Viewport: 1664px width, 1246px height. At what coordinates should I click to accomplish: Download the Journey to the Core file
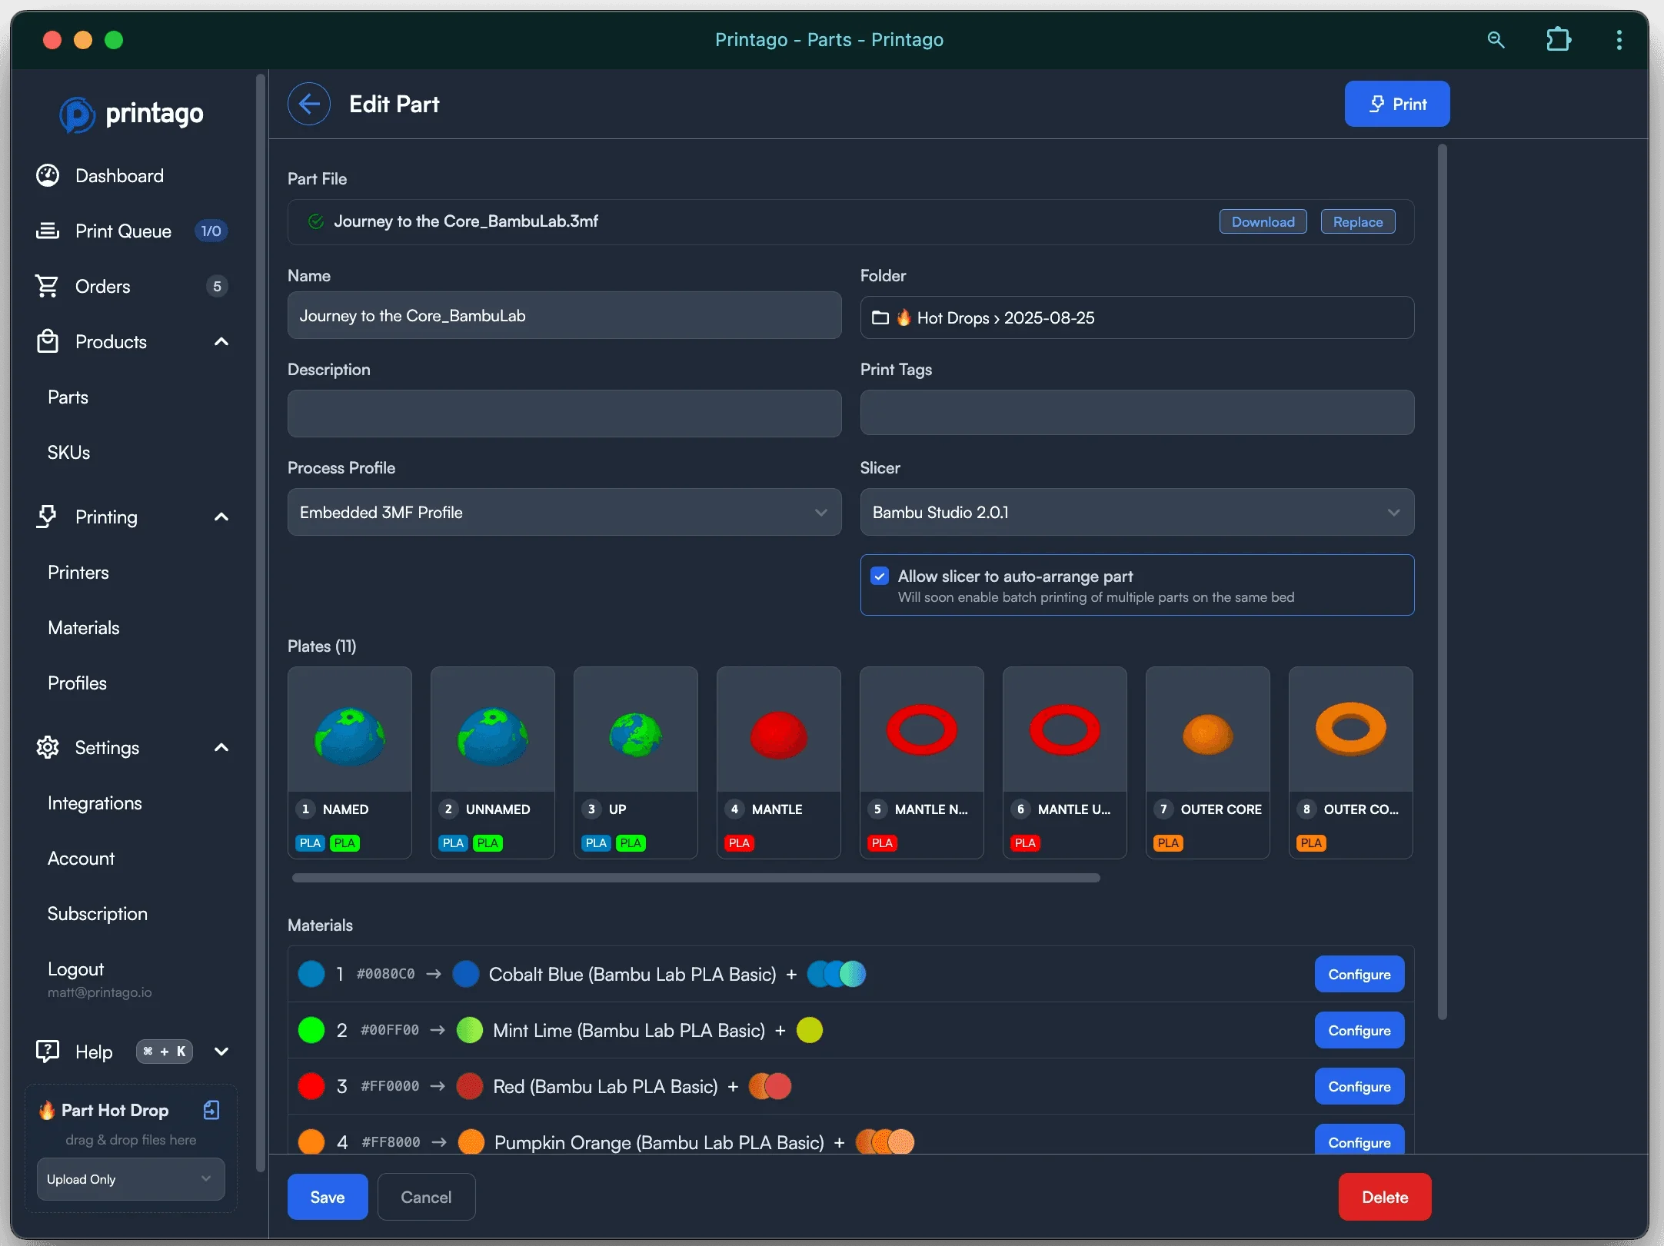tap(1262, 221)
